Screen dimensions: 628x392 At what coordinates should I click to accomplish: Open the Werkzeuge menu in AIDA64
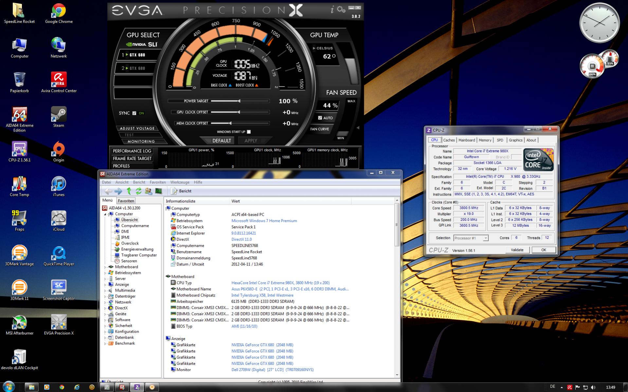click(x=180, y=182)
